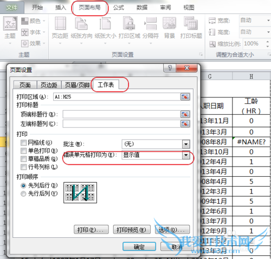Switch to the 工作表 dialog tab
Viewport: 271px width, 259px height.
(106, 84)
